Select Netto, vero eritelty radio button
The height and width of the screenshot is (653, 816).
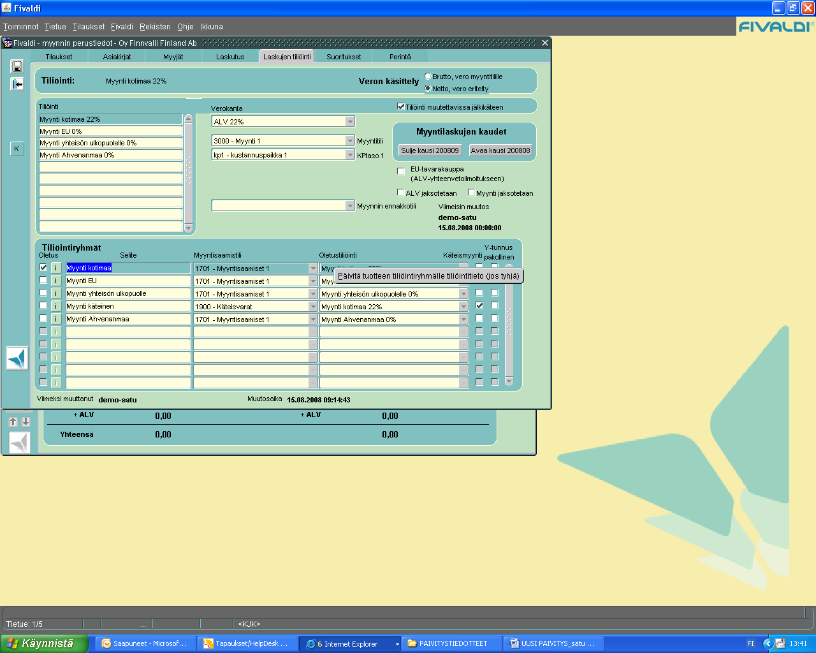pos(428,88)
